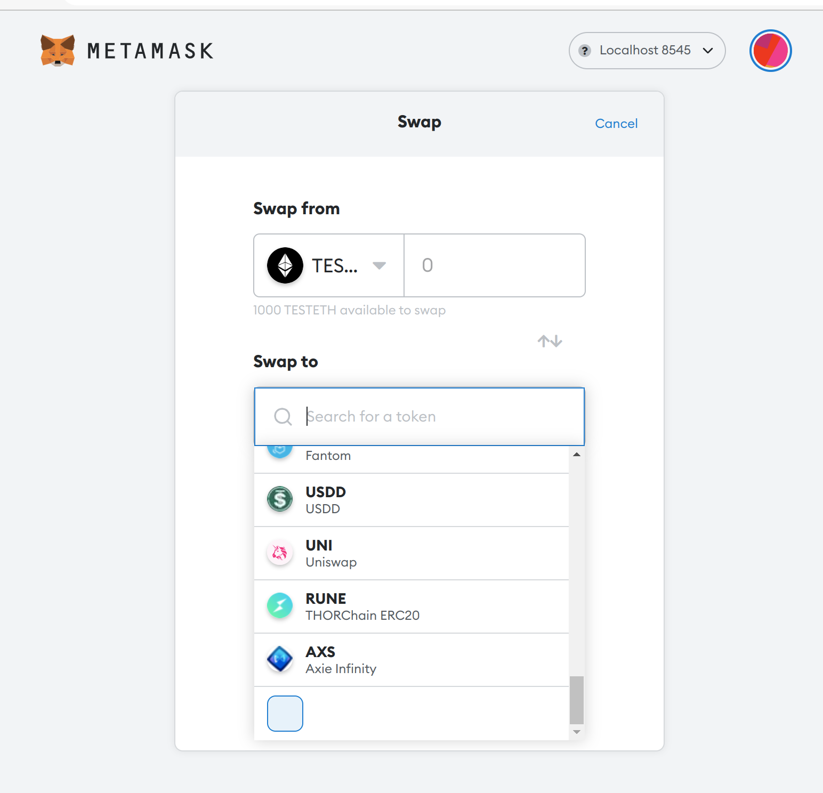The width and height of the screenshot is (823, 793).
Task: Click the METAMASK wordmark
Action: click(x=150, y=51)
